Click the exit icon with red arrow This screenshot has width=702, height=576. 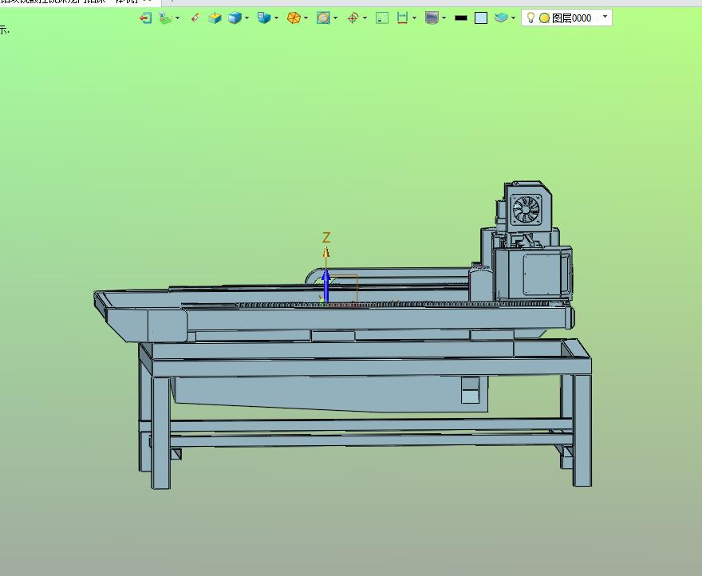tap(146, 18)
